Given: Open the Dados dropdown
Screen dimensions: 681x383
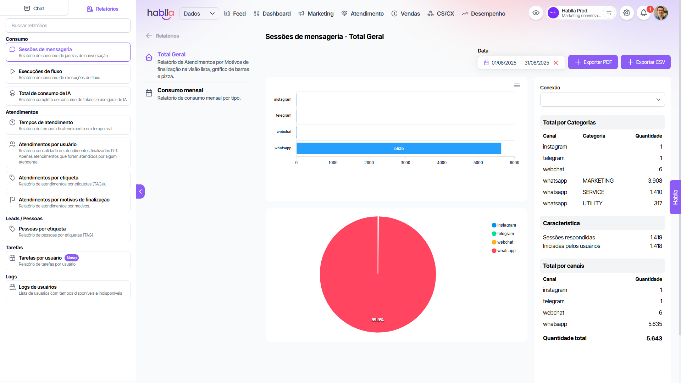Looking at the screenshot, I should 199,13.
